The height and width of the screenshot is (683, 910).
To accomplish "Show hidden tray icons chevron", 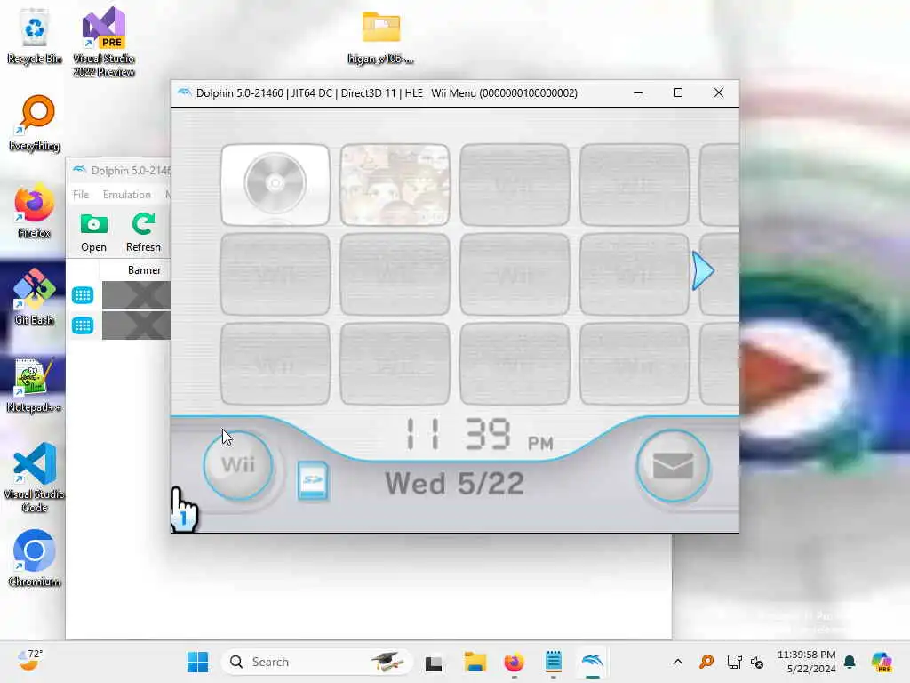I will (x=677, y=662).
